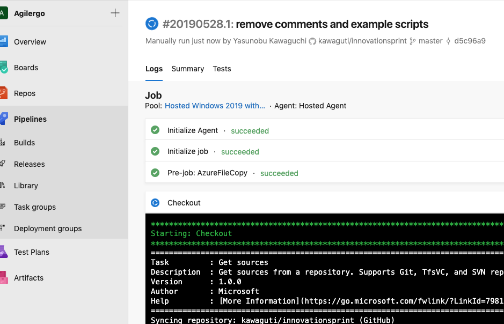This screenshot has width=504, height=324.
Task: Click the Test Plans flask icon
Action: coord(4,252)
